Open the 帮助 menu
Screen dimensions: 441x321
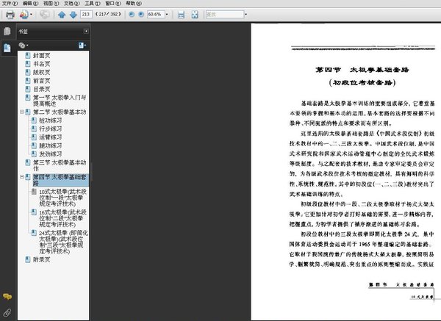(134, 4)
